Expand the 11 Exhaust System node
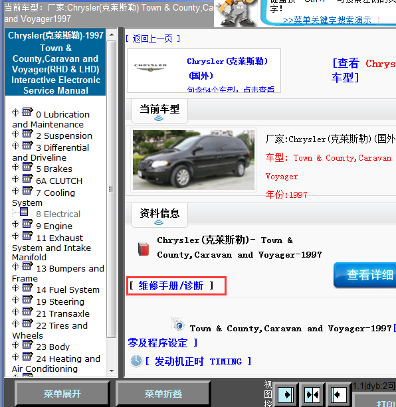Image resolution: width=396 pixels, height=407 pixels. [15, 236]
